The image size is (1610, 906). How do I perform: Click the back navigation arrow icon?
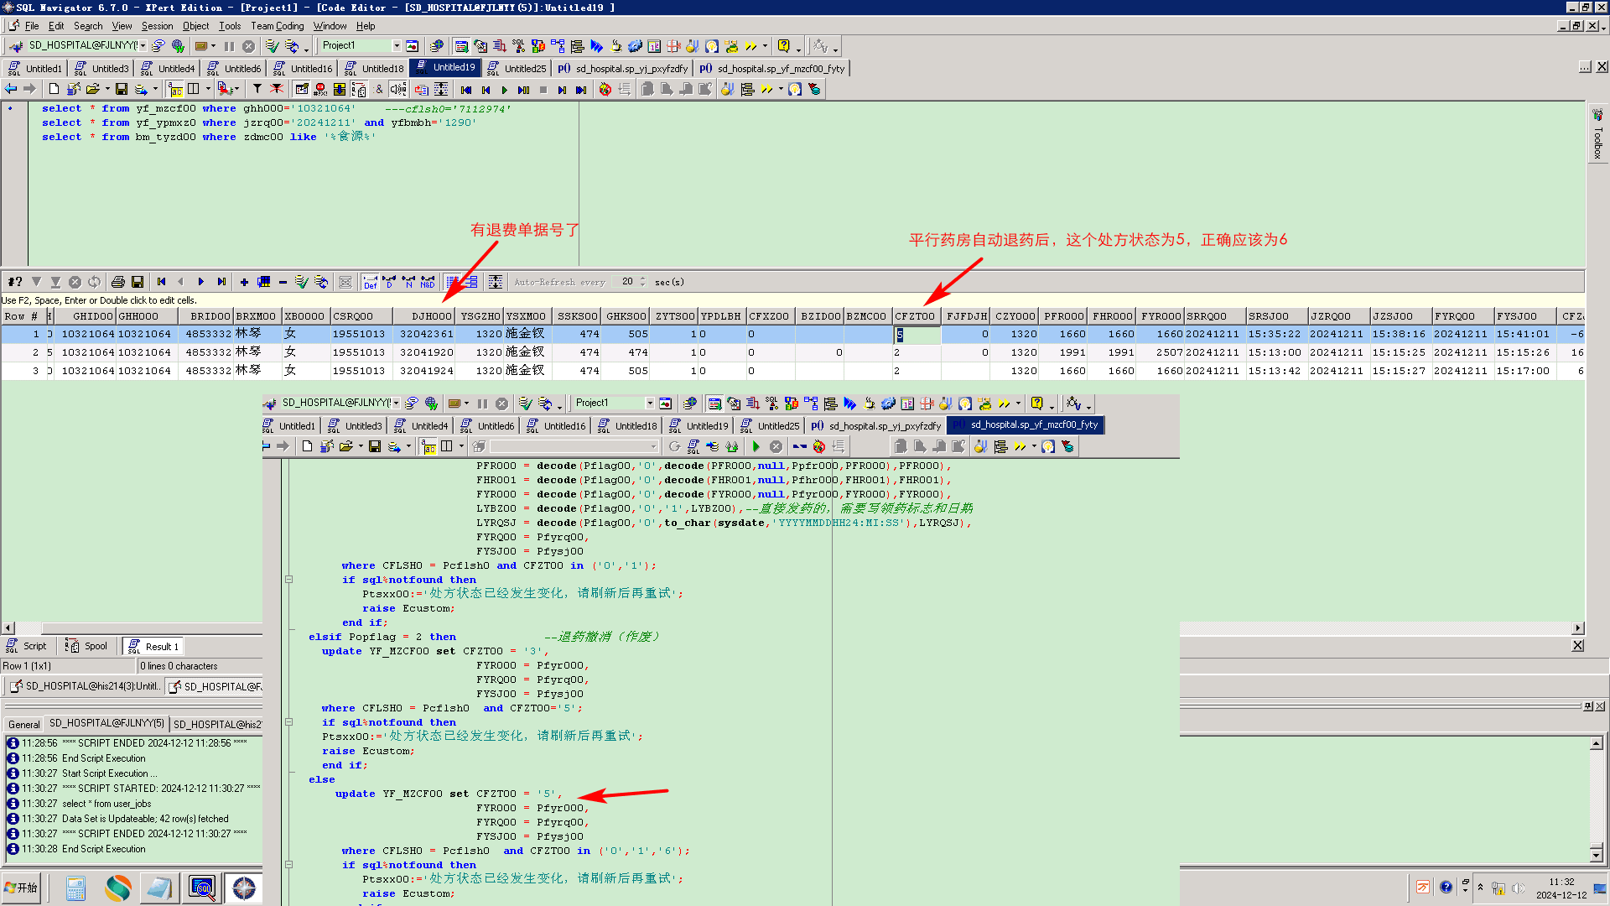click(x=11, y=89)
